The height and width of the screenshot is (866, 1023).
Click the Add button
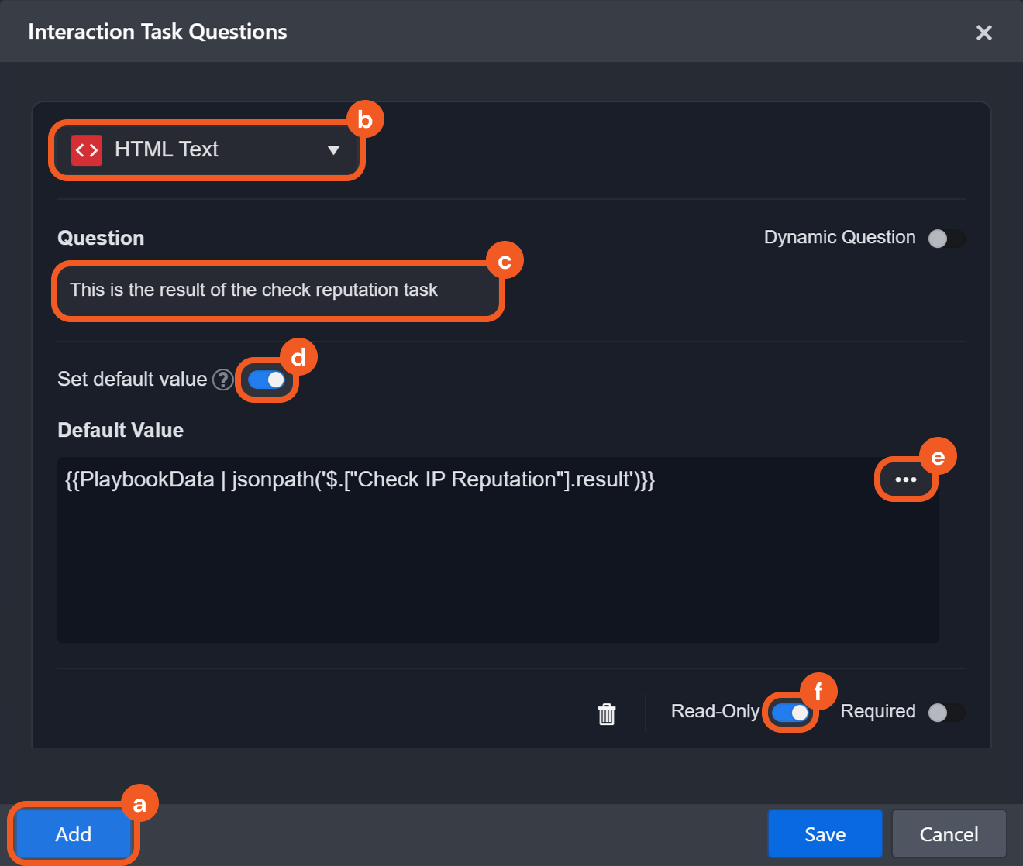click(x=74, y=834)
